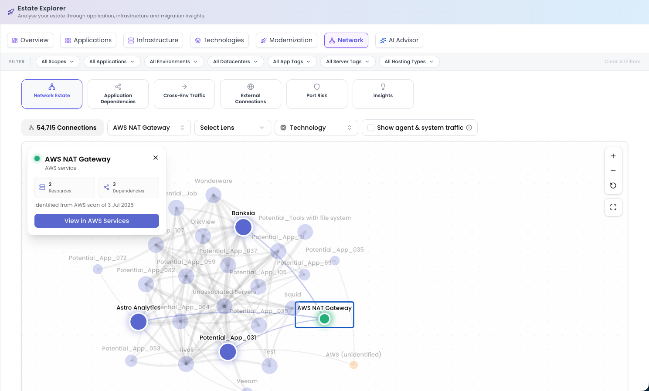
Task: Close the AWS NAT Gateway popup
Action: coord(156,158)
